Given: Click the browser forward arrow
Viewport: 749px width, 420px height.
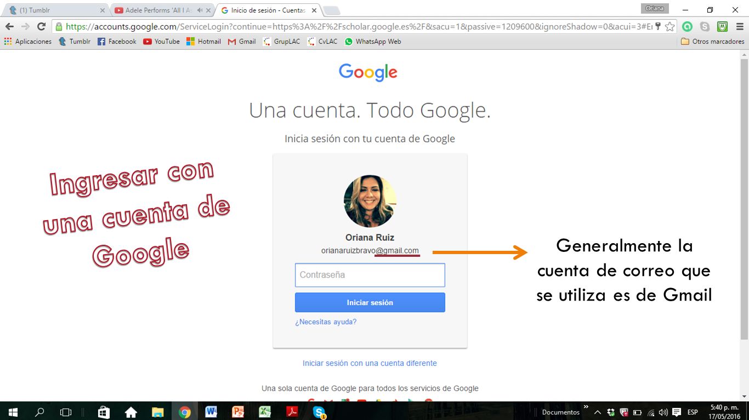Looking at the screenshot, I should click(x=25, y=26).
